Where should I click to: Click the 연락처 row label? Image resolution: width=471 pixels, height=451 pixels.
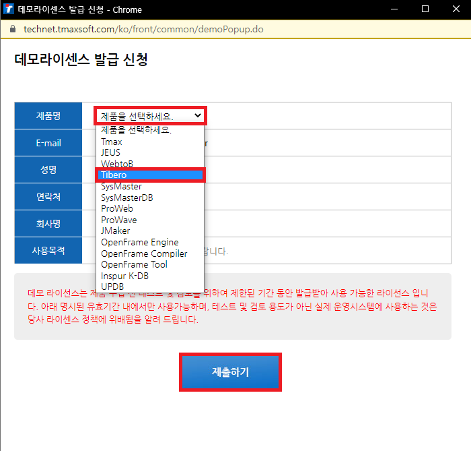48,196
